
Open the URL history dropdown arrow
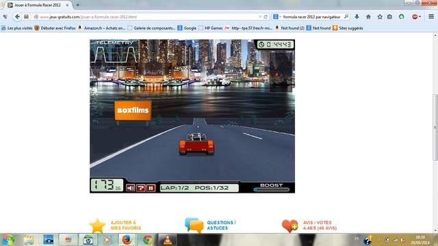tap(260, 16)
